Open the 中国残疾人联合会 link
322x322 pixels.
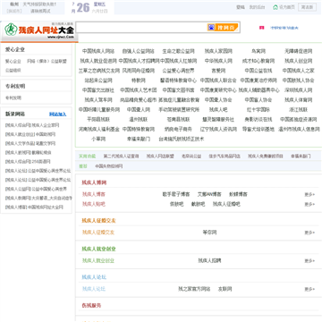click(x=218, y=80)
